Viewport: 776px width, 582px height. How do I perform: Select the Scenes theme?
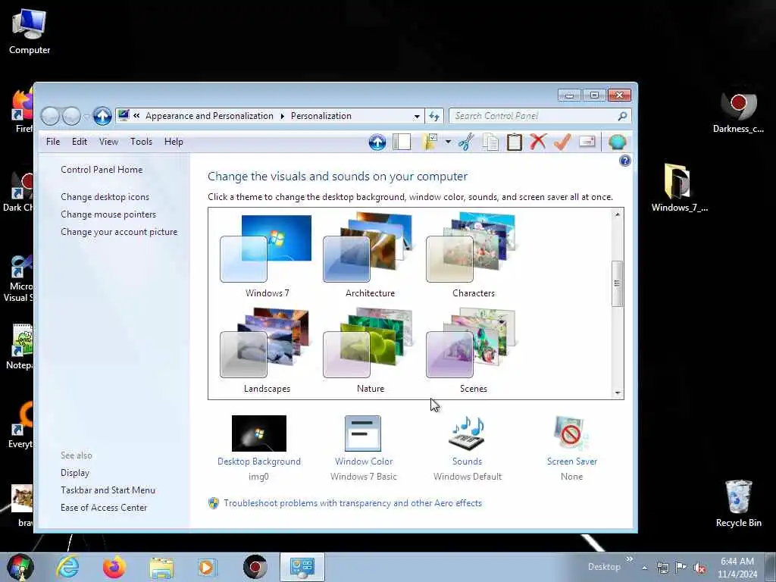click(x=473, y=350)
